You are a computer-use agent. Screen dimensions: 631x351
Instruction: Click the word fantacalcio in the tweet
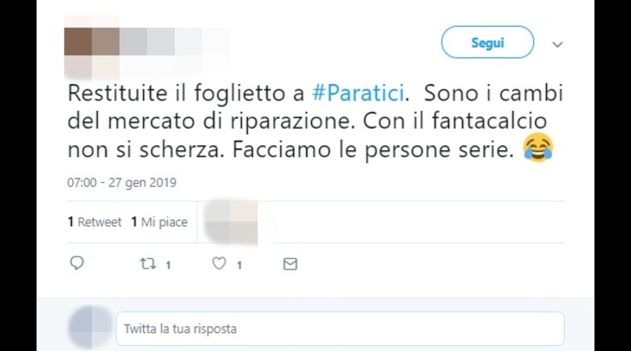tap(490, 121)
